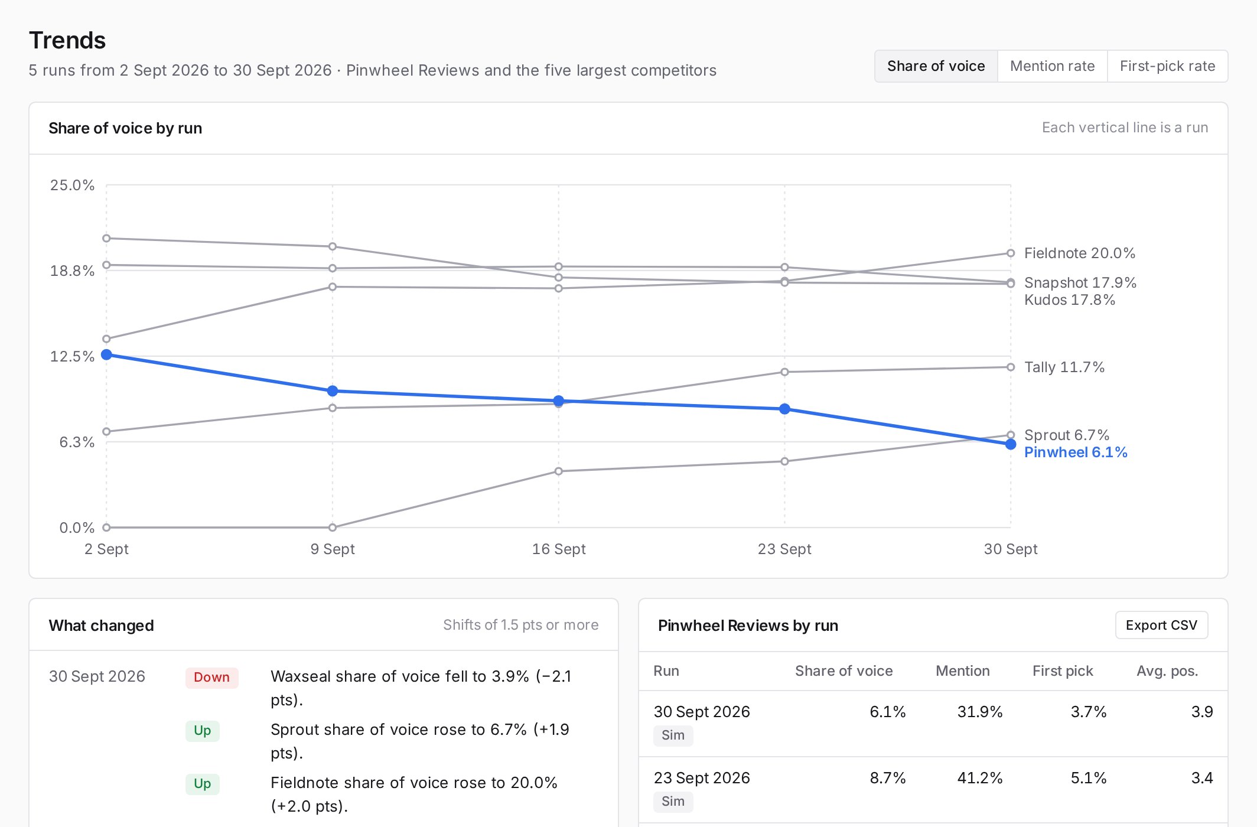Click the Waxseal share of voice change text
The width and height of the screenshot is (1257, 827).
(x=421, y=688)
